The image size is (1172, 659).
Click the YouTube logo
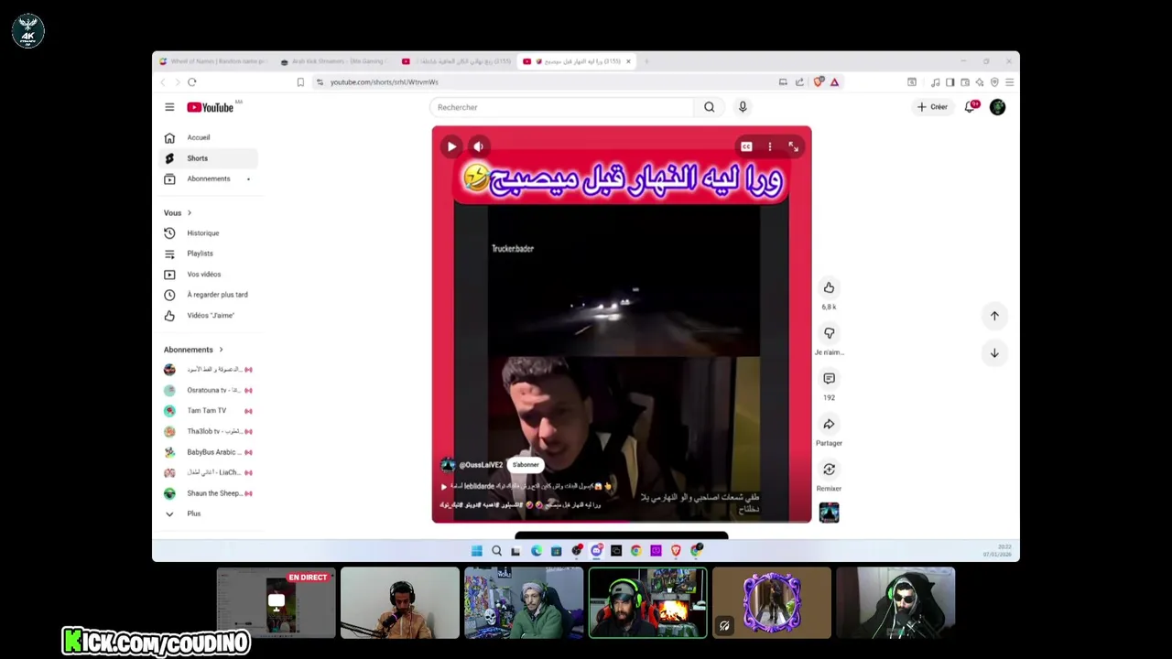(211, 107)
